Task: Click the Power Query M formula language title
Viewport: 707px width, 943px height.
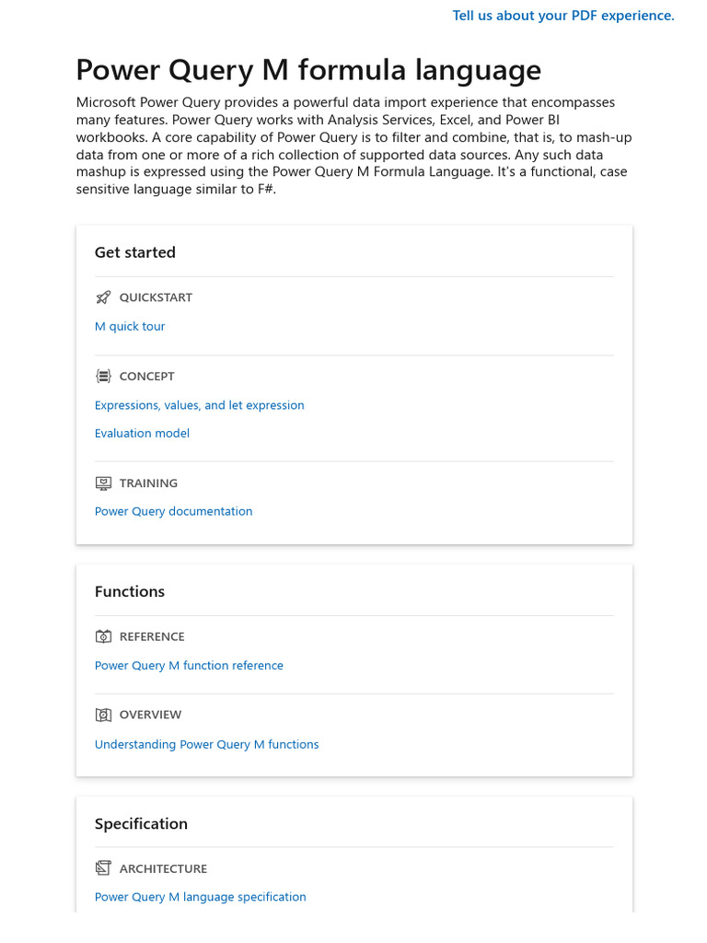Action: pos(308,70)
